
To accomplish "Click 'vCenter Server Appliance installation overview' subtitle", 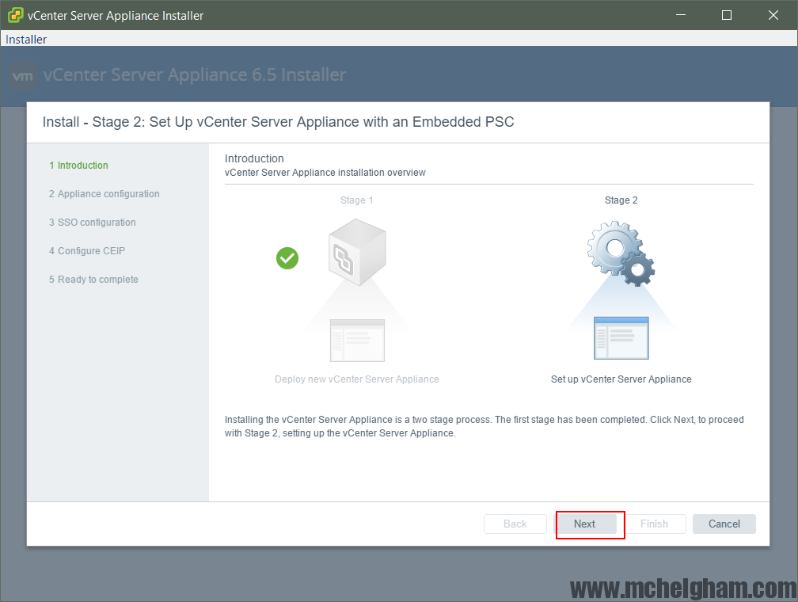I will coord(325,173).
